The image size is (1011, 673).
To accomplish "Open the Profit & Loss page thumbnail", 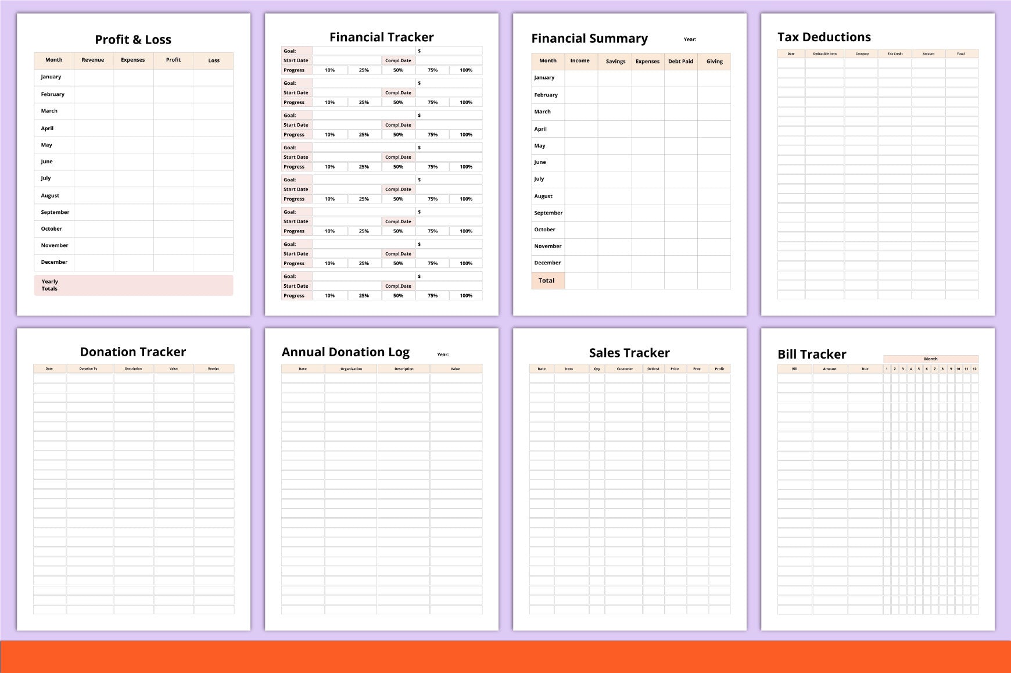I will tap(134, 164).
